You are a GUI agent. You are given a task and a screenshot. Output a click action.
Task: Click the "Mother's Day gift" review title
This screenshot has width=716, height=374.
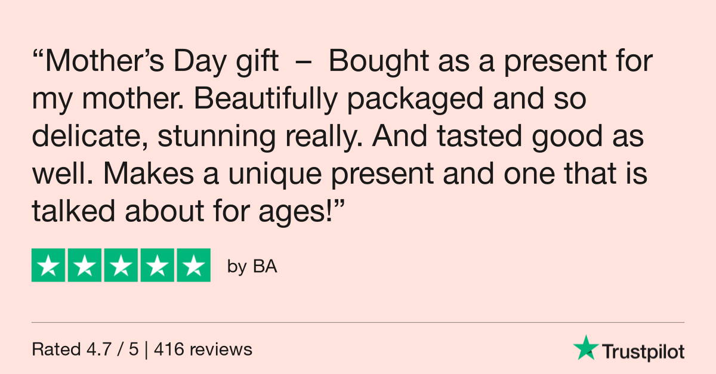click(x=162, y=63)
